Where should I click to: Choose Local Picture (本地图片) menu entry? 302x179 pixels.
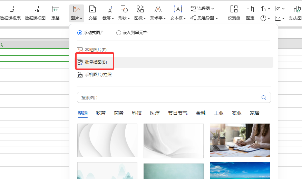(x=92, y=50)
